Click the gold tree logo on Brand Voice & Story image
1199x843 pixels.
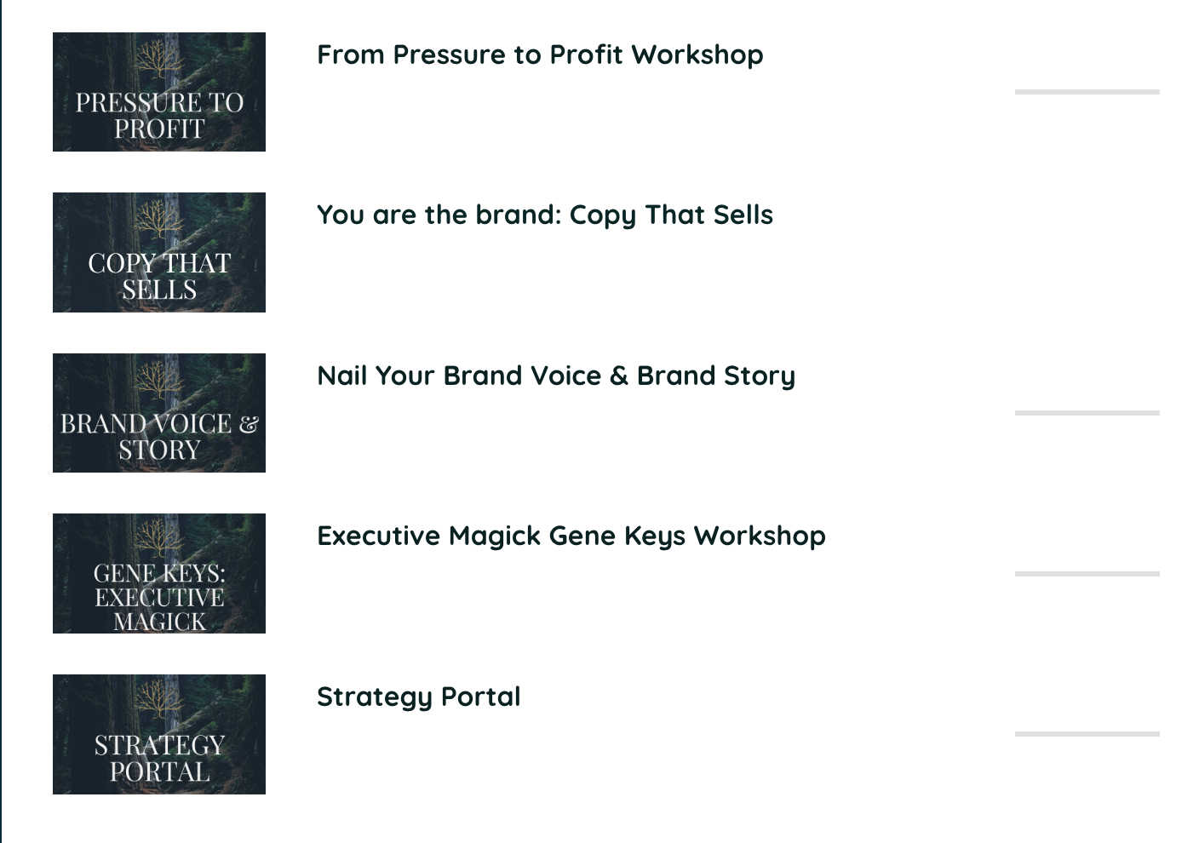(x=159, y=381)
